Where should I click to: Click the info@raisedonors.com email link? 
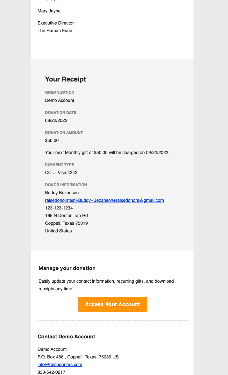(60, 364)
